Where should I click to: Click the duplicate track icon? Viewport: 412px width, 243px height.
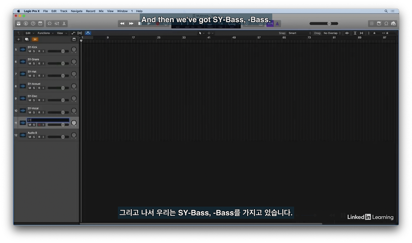point(27,39)
